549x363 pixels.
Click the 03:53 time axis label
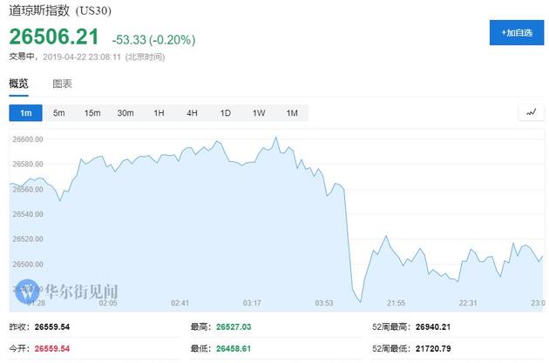[323, 303]
